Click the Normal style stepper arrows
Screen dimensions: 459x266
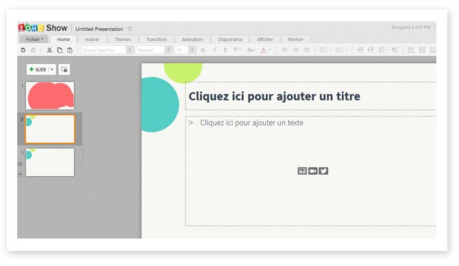169,50
